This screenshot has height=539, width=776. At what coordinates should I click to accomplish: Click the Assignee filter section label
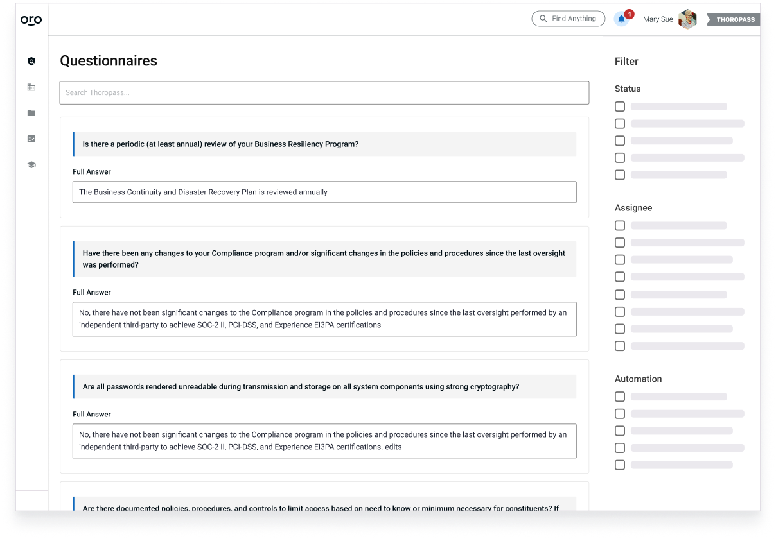pos(633,208)
